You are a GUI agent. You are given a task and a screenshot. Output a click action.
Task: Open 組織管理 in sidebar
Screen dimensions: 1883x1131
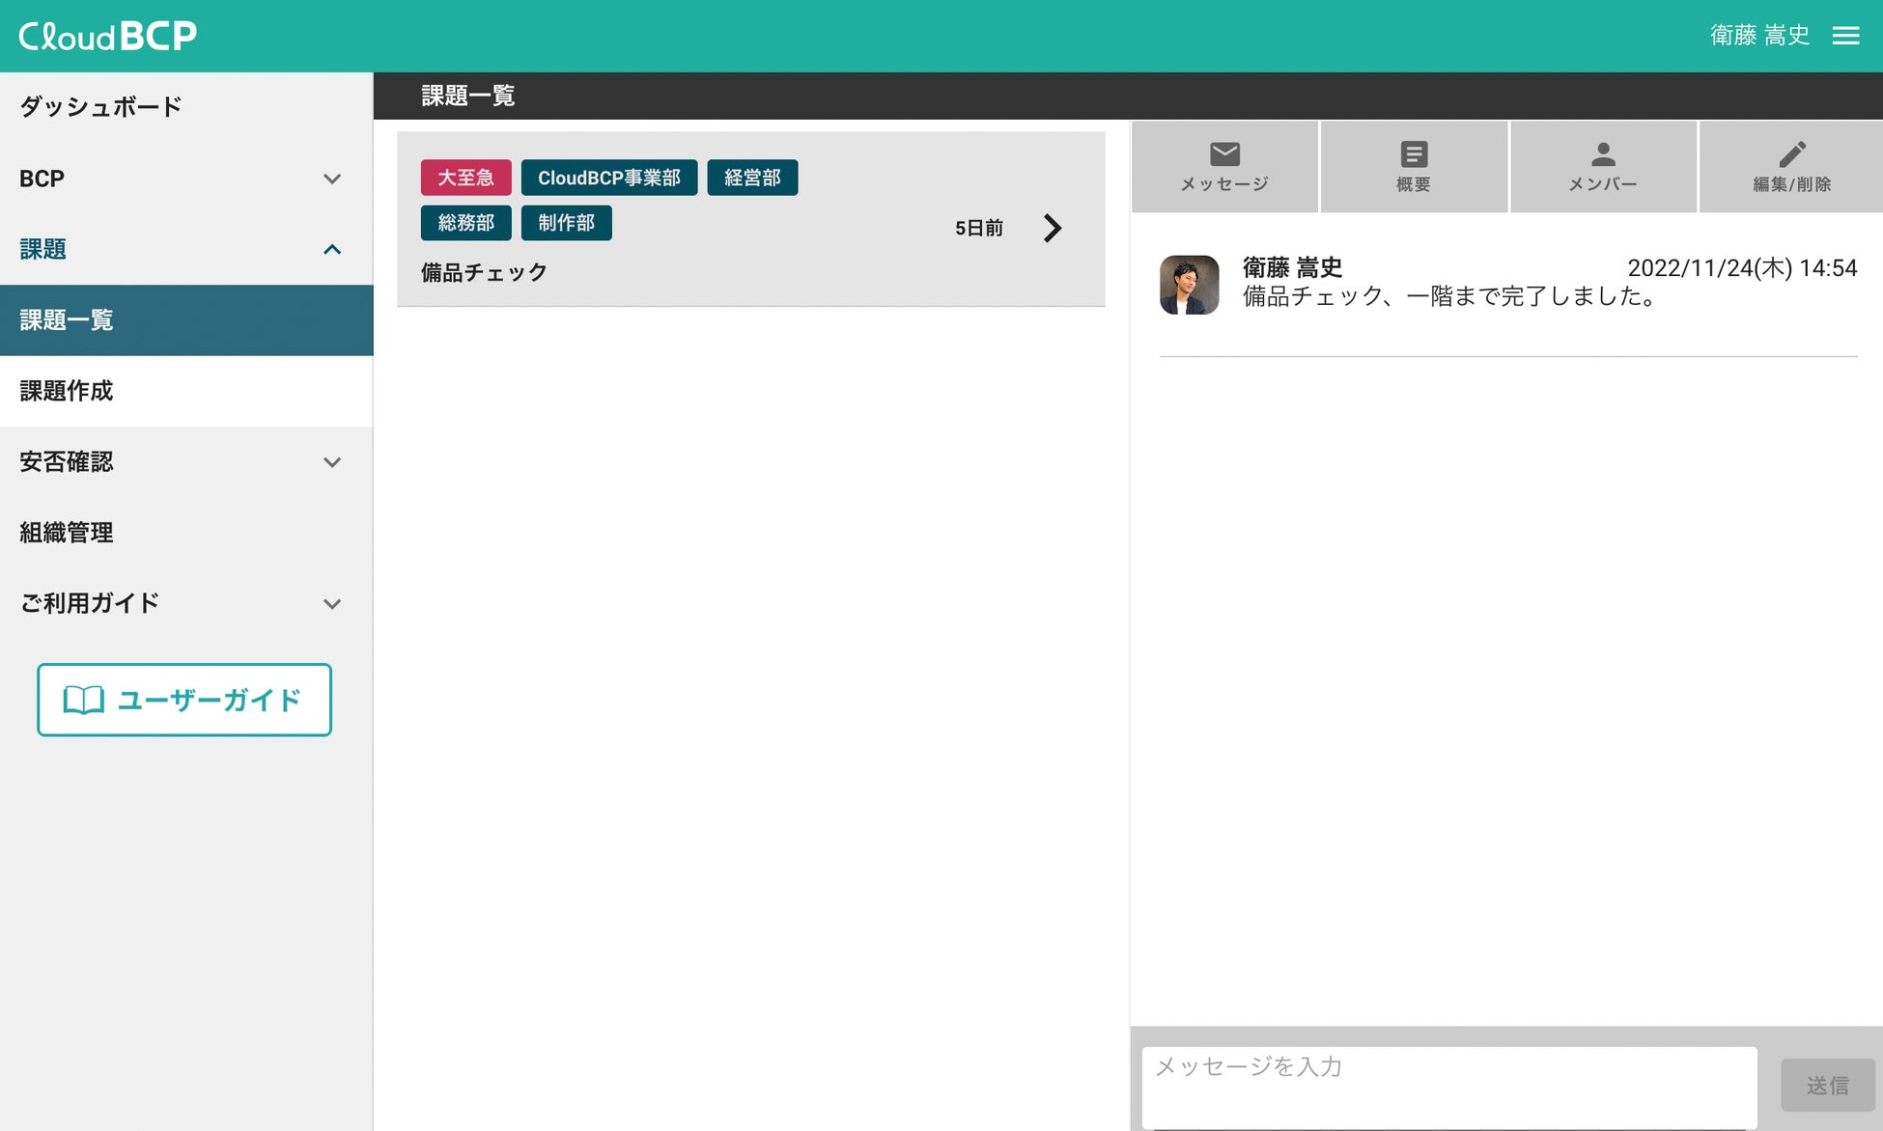click(67, 533)
